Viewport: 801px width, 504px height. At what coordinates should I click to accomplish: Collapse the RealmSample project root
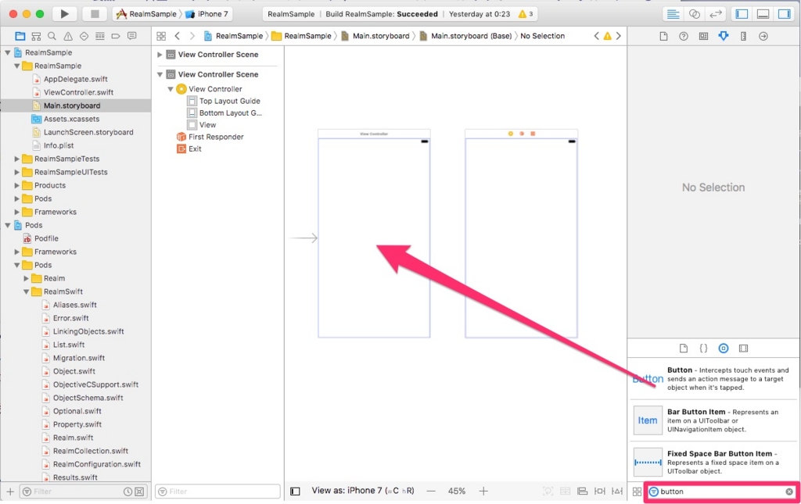coord(8,52)
